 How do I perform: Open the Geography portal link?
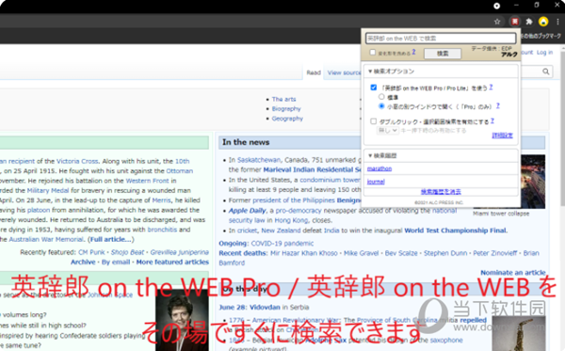tap(287, 119)
